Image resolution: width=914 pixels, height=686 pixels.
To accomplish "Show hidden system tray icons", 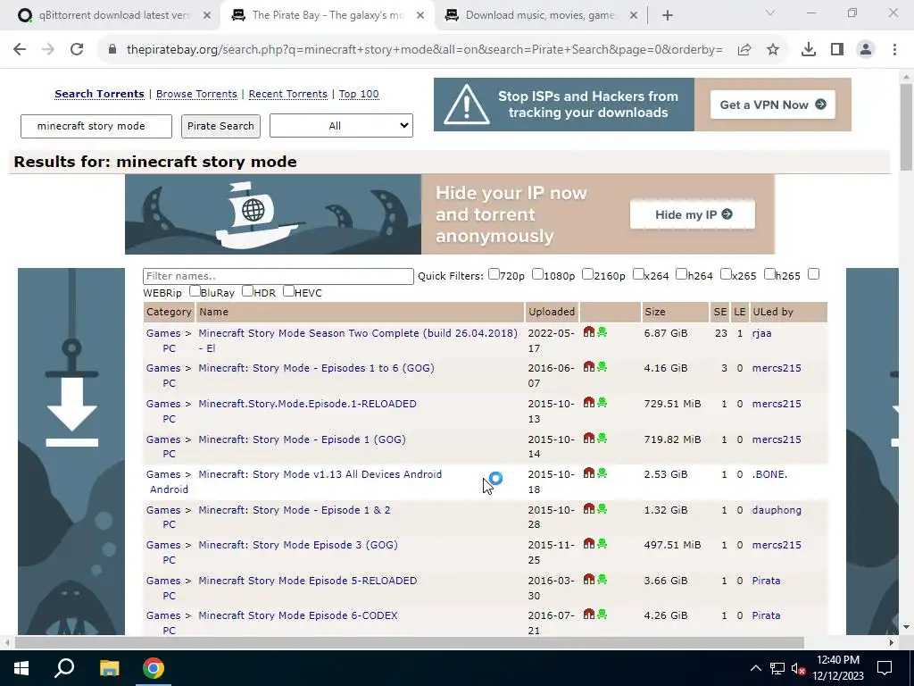I will 755,668.
